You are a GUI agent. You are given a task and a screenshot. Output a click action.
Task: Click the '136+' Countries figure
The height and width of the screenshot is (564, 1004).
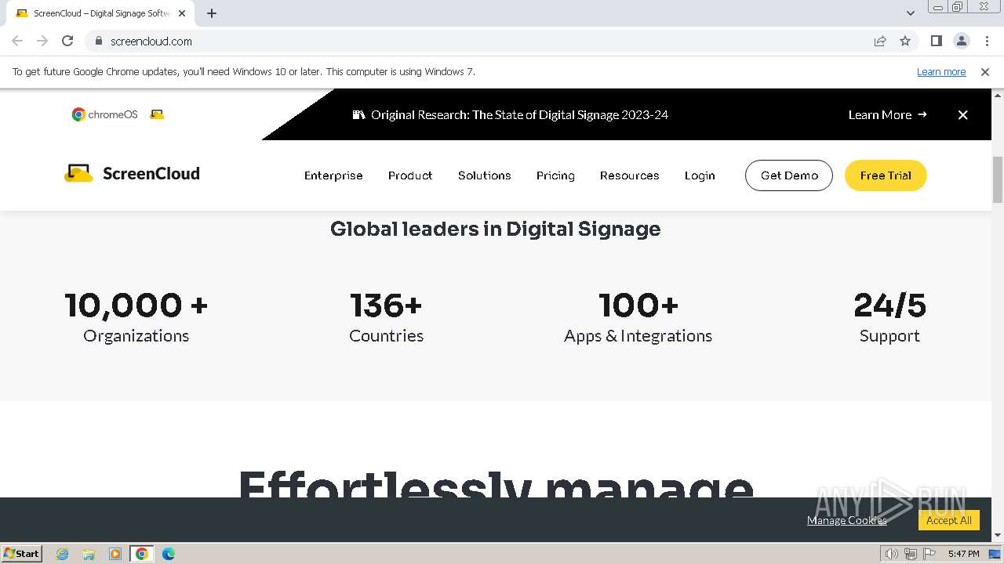coord(386,305)
